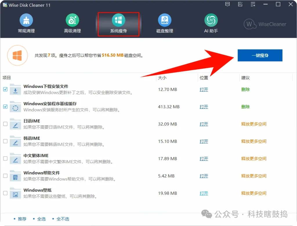Close the Wise Disk Cleaner window
This screenshot has height=226, width=297.
click(x=291, y=4)
